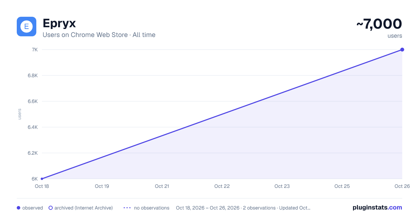Click the no observations dashed line legend
Viewport: 419px width, 220px height.
[127, 208]
